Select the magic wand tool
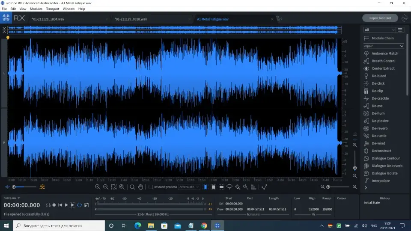The height and width of the screenshot is (231, 411). tap(245, 187)
